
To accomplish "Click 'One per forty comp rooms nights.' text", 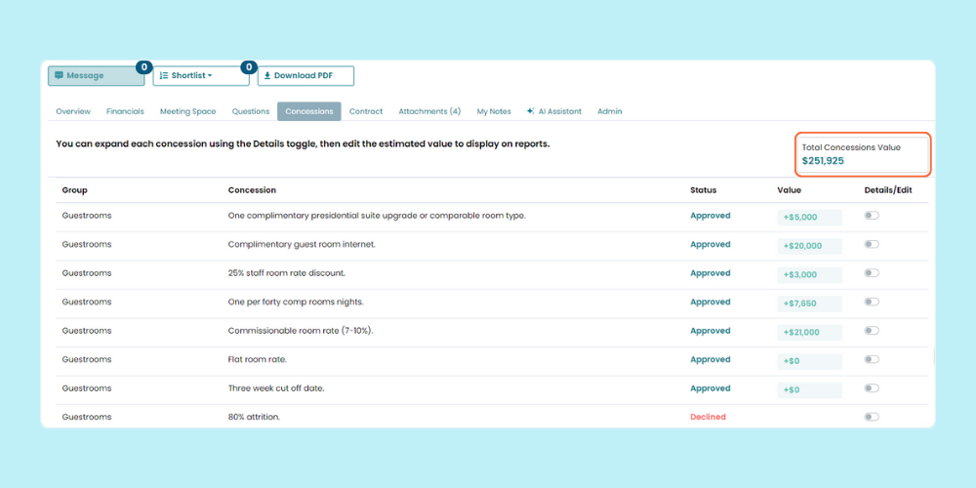I will (296, 302).
